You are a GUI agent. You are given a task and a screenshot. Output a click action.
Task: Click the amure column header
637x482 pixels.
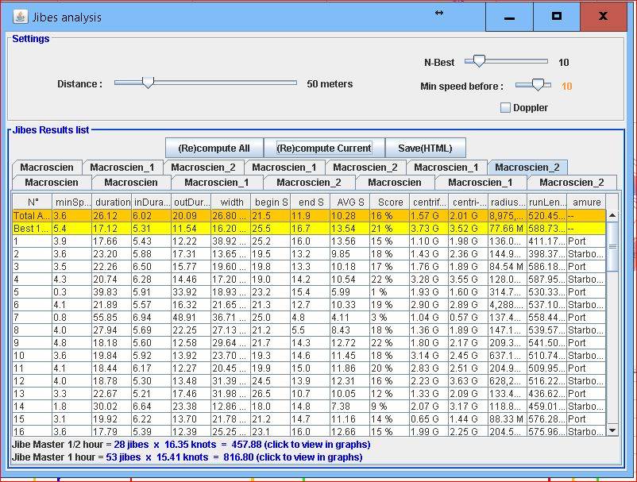(585, 202)
